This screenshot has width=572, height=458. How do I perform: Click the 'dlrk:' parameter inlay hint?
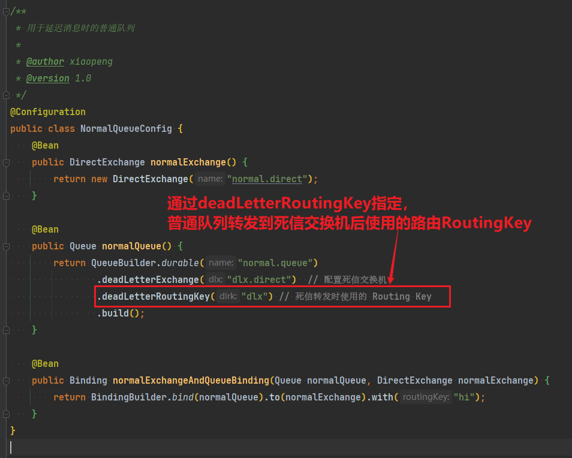pyautogui.click(x=227, y=297)
